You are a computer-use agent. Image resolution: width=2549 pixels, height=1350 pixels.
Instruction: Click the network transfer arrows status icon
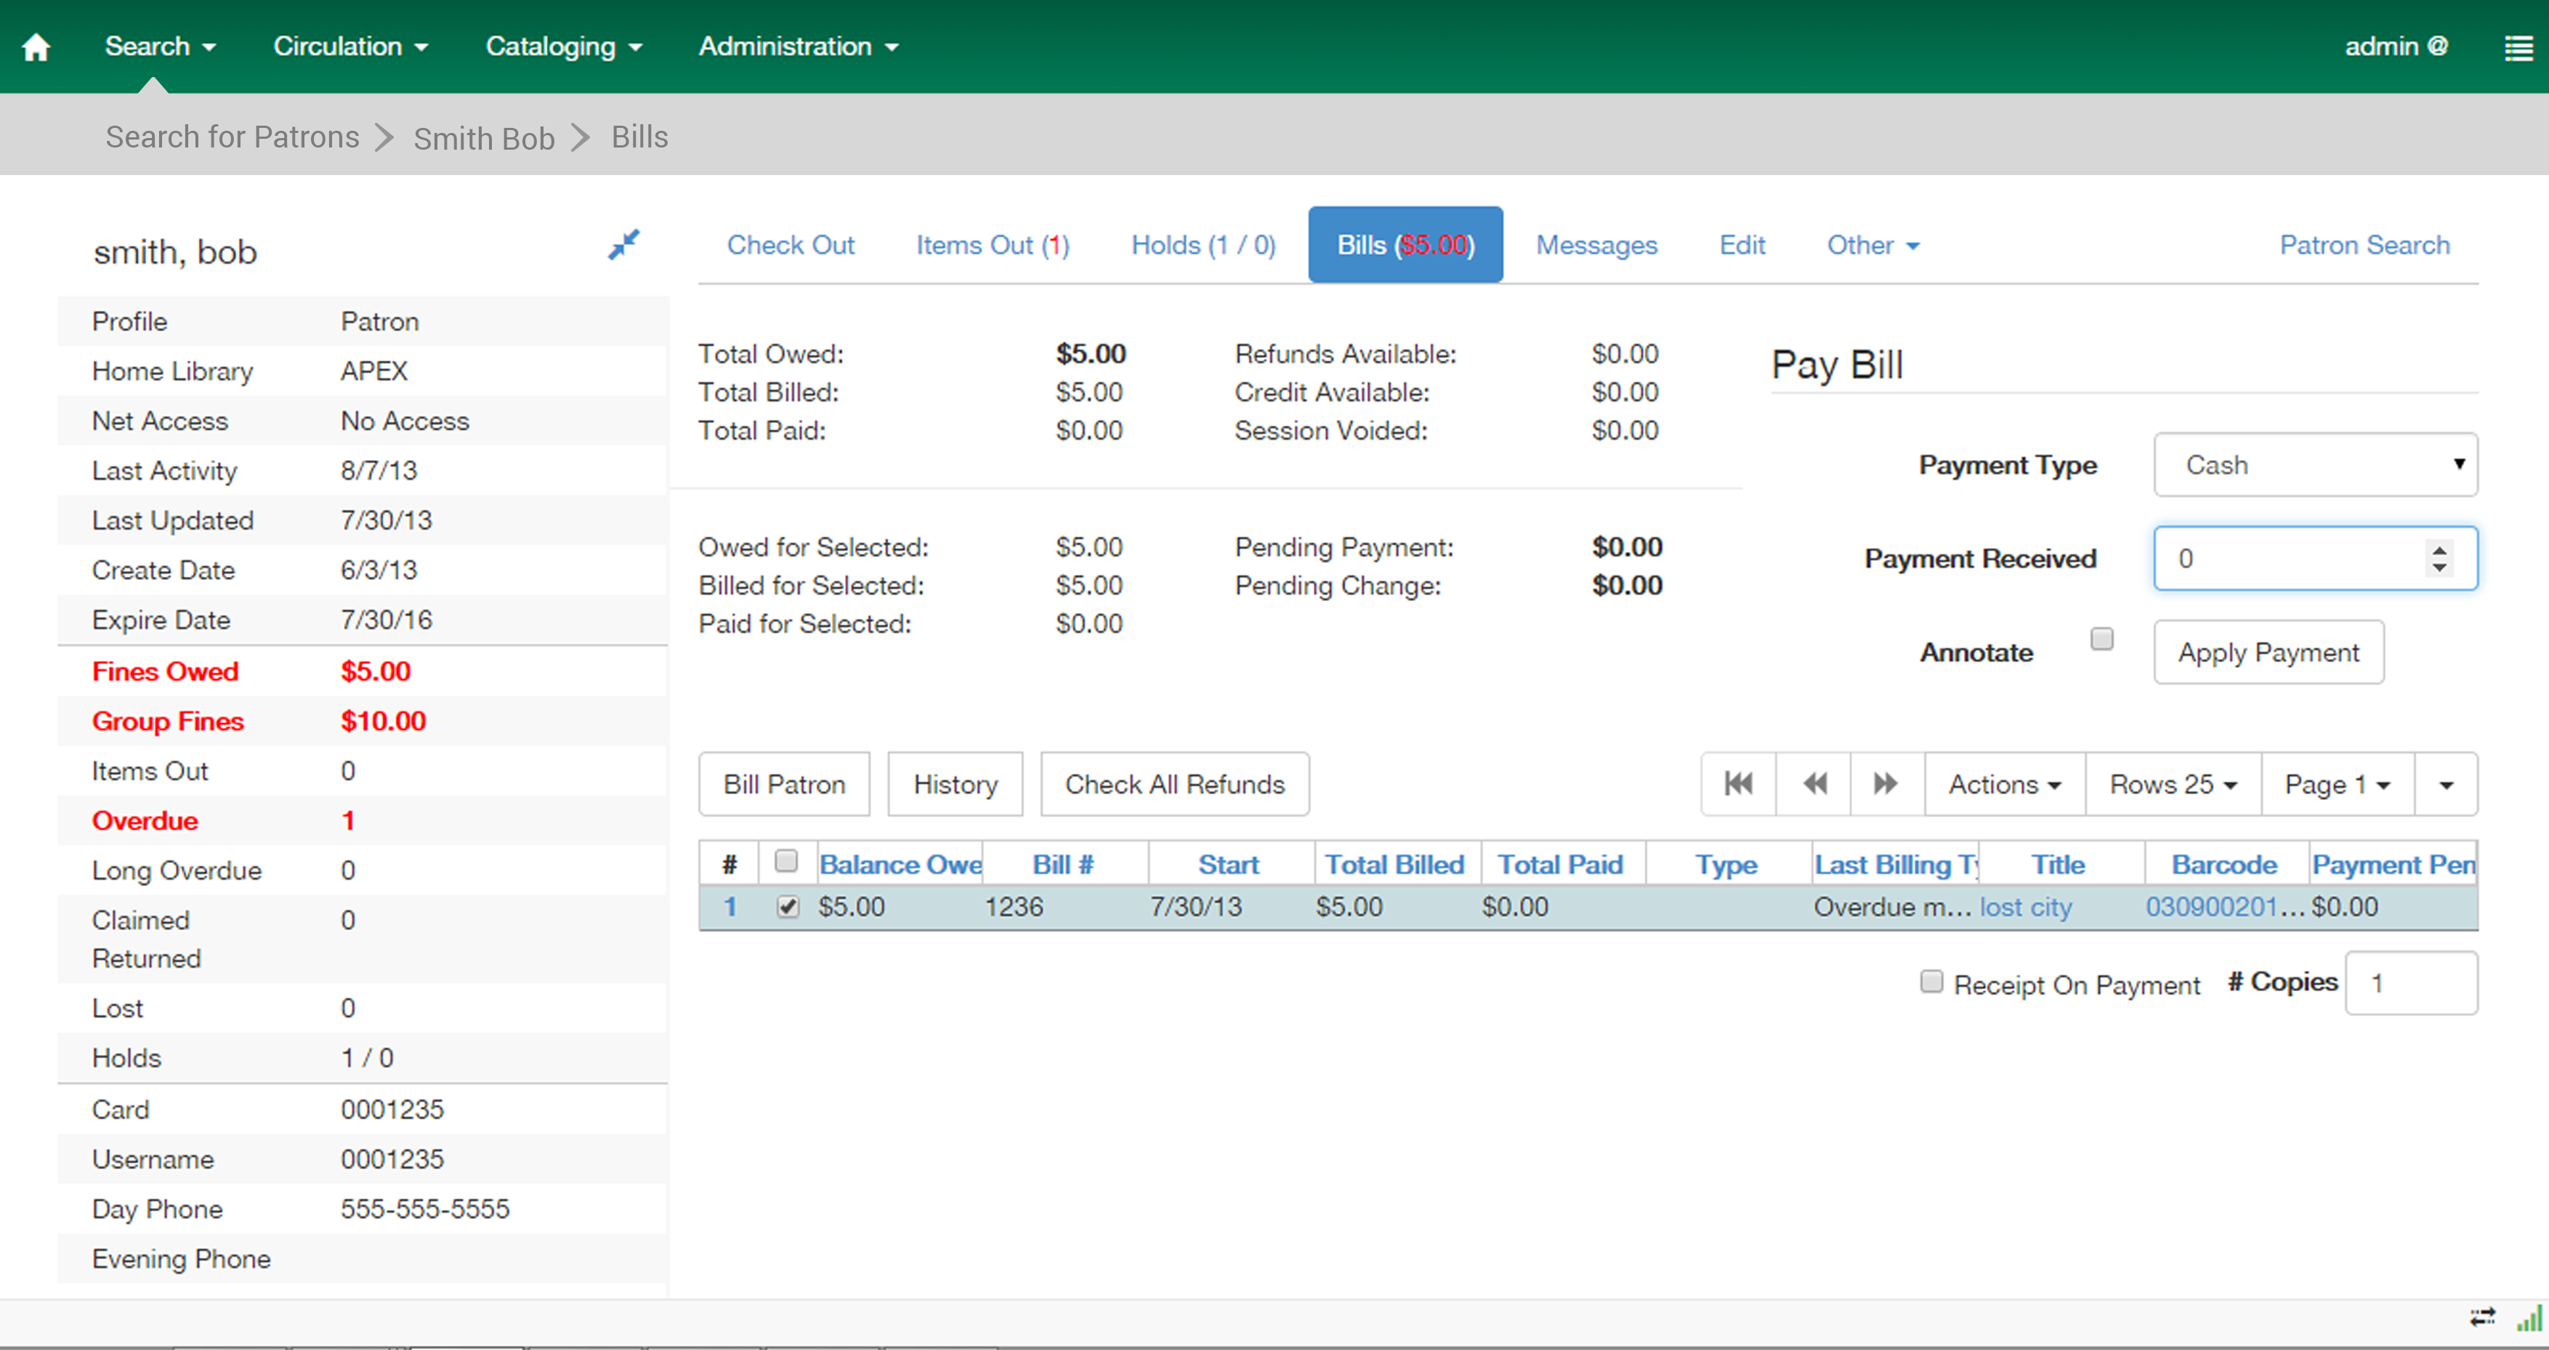click(2481, 1317)
